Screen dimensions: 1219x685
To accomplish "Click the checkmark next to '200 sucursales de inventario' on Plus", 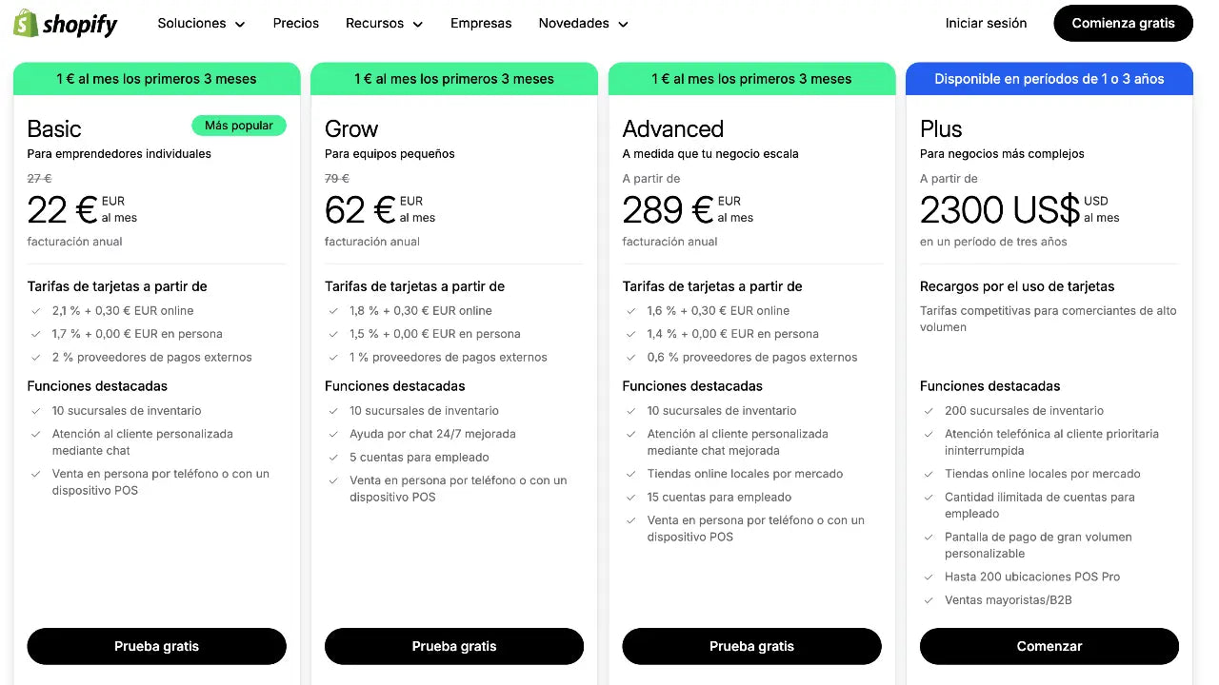I will point(929,410).
